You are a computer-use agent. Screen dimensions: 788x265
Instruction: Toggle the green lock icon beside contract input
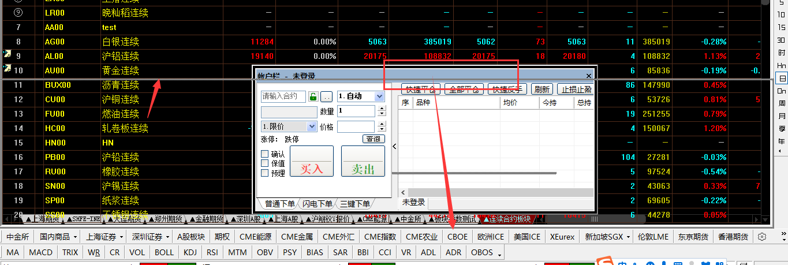[x=313, y=96]
